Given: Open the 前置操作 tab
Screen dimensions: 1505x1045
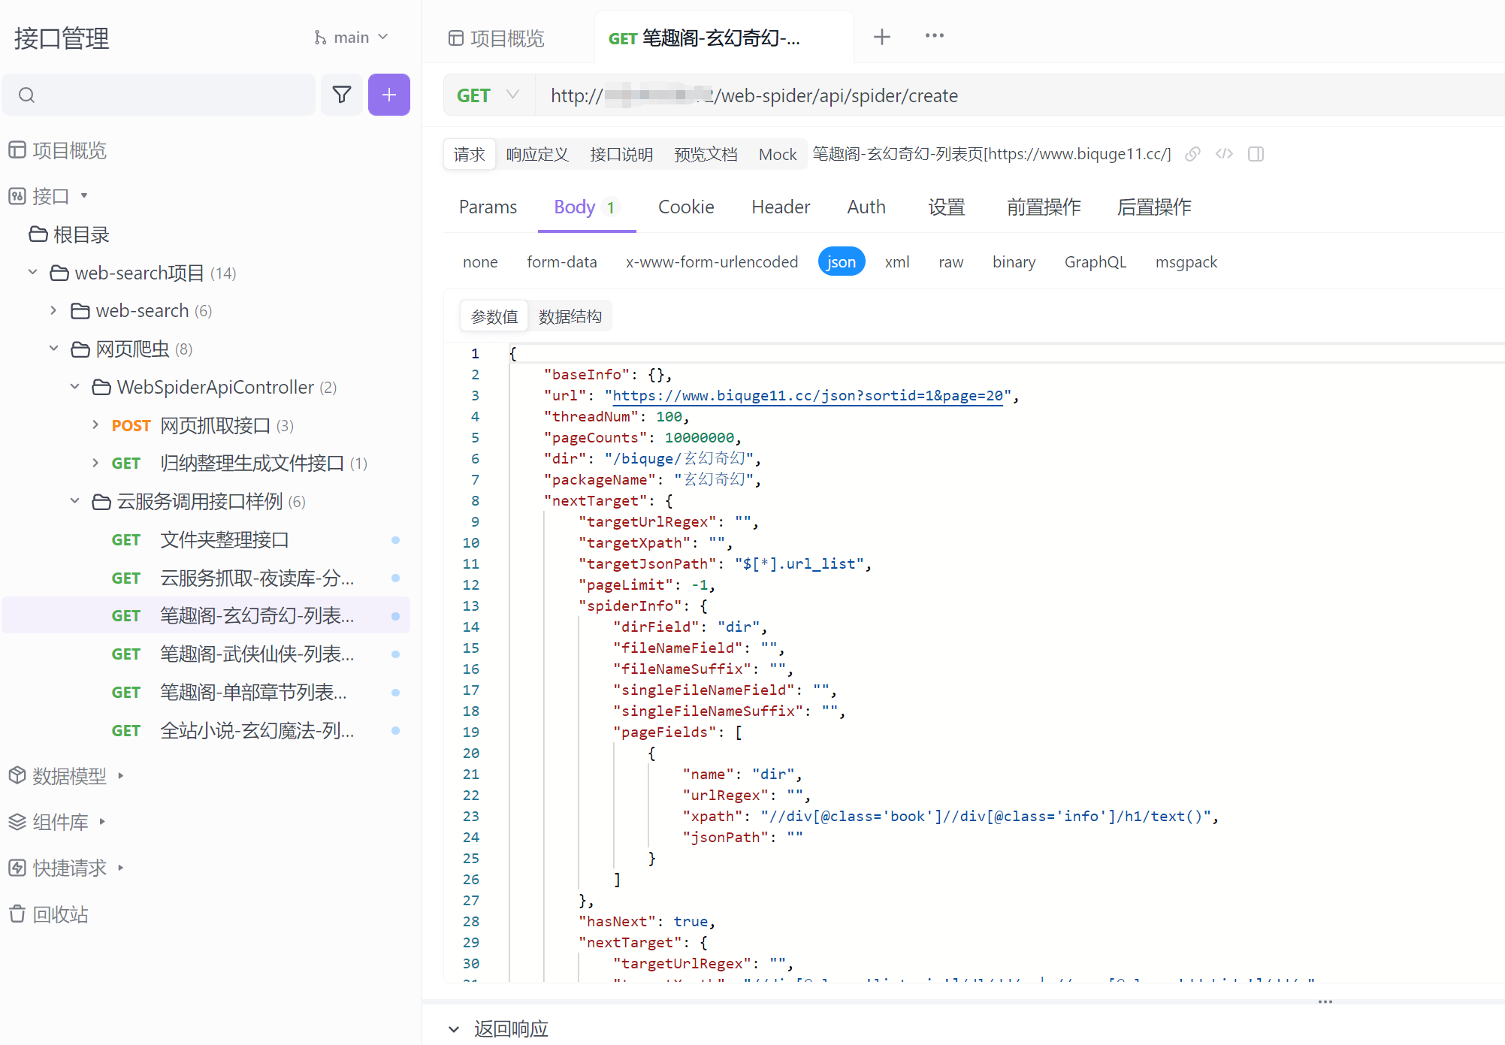Looking at the screenshot, I should (1043, 207).
